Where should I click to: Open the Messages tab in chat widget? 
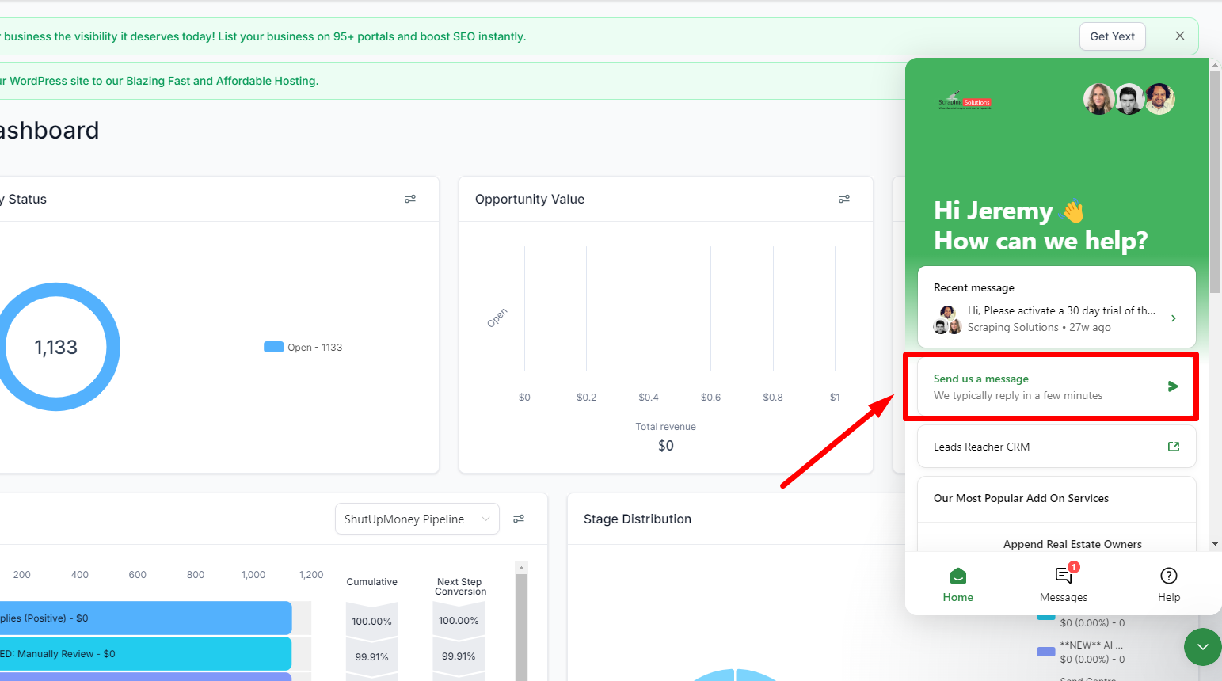coord(1064,584)
